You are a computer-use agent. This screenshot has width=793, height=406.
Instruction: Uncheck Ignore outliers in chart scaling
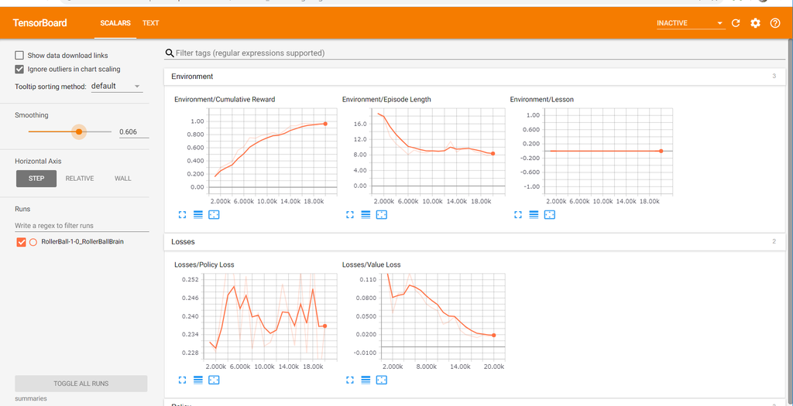click(x=19, y=69)
